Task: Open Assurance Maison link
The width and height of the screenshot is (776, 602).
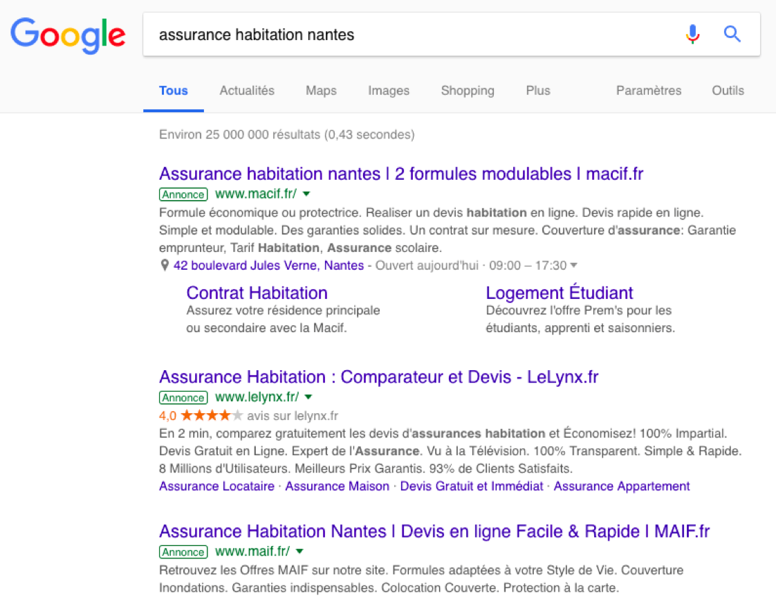Action: coord(337,486)
